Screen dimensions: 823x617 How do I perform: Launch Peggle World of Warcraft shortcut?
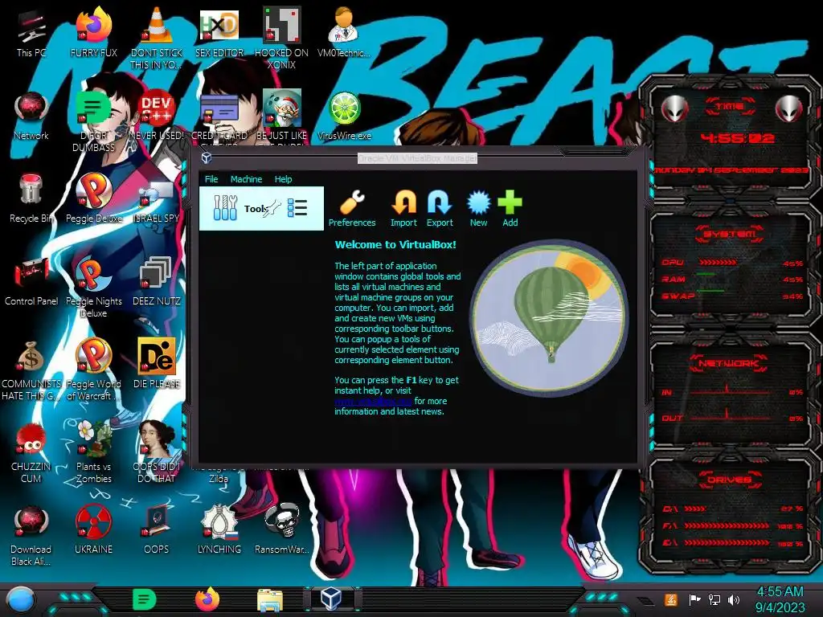(93, 370)
